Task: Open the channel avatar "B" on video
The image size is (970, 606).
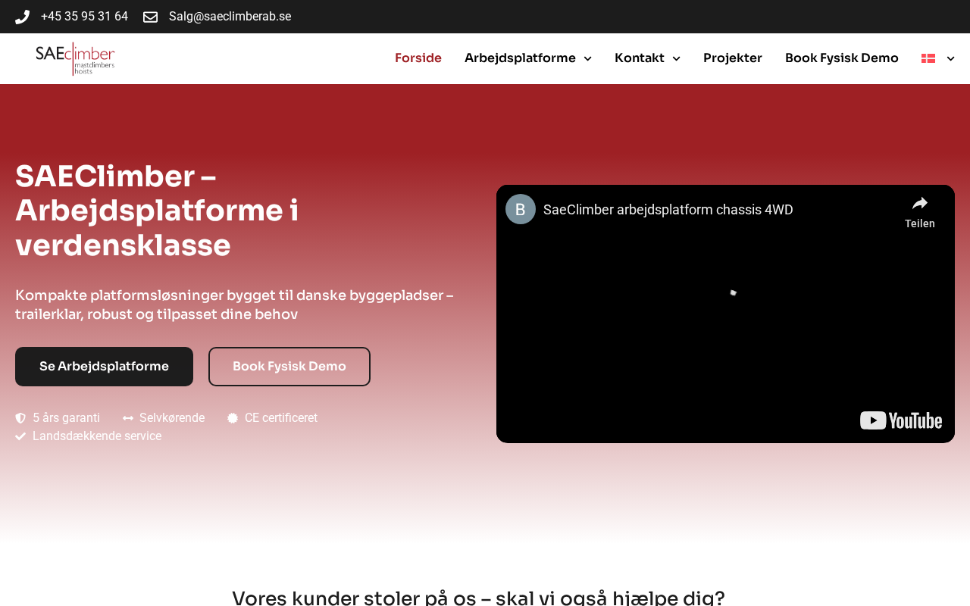Action: [521, 209]
